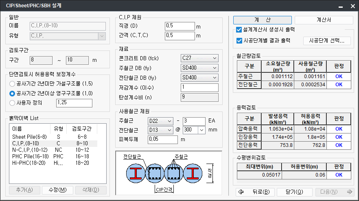Image resolution: width=359 pixels, height=201 pixels.
Task: Pick Hi-PHC(18-20) from 흙막이벽 list
Action: (28, 163)
